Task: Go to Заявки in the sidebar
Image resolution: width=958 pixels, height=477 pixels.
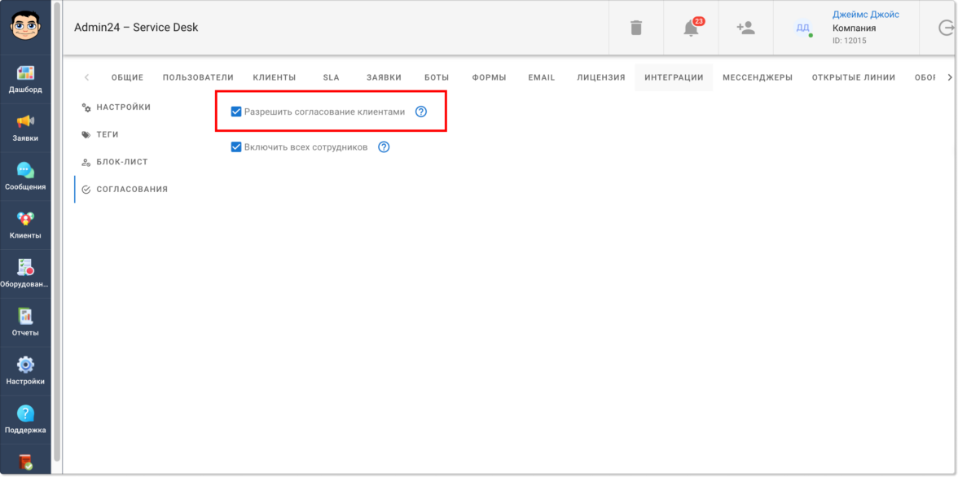Action: click(x=25, y=129)
